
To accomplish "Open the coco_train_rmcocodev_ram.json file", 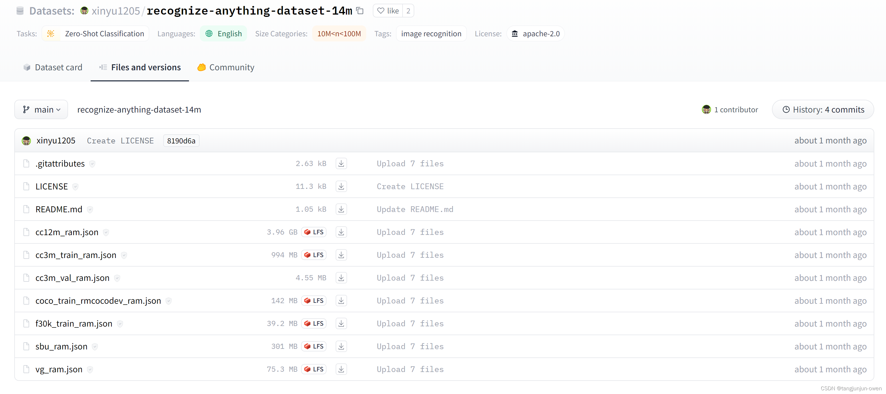I will click(x=98, y=301).
